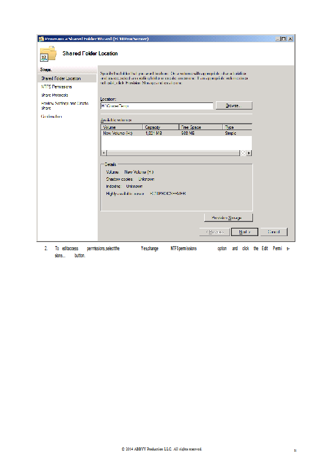Click the Browse... button
This screenshot has width=333, height=471.
[234, 106]
